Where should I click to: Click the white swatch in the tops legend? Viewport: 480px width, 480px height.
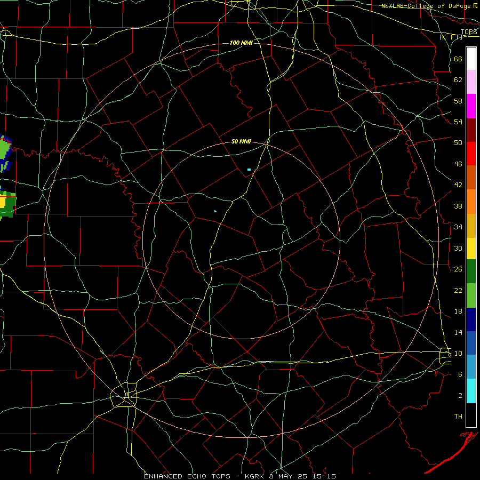pos(471,59)
